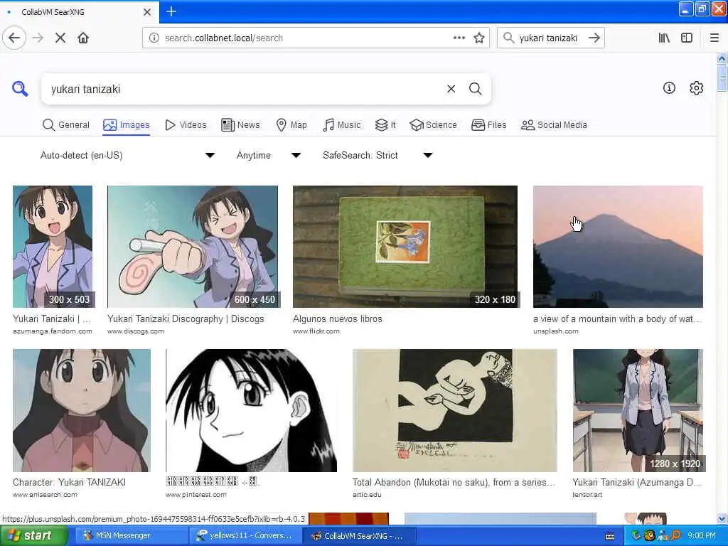The width and height of the screenshot is (728, 546).
Task: Click 'a view of a mountain' title
Action: pyautogui.click(x=617, y=319)
